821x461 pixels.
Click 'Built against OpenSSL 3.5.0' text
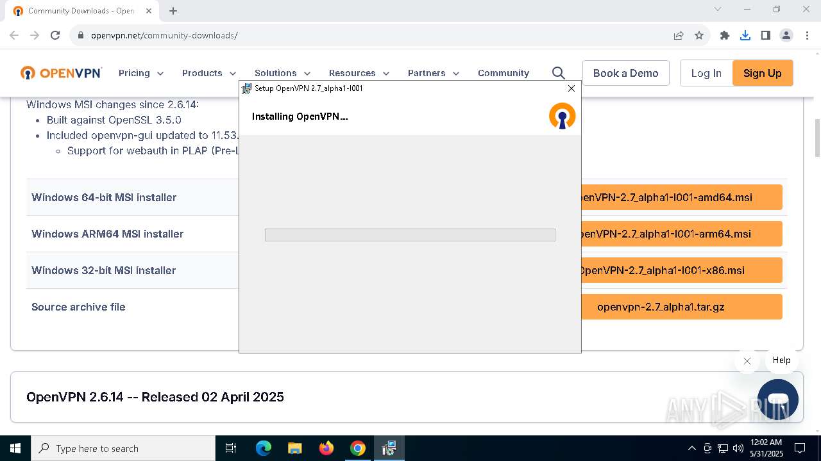(114, 120)
